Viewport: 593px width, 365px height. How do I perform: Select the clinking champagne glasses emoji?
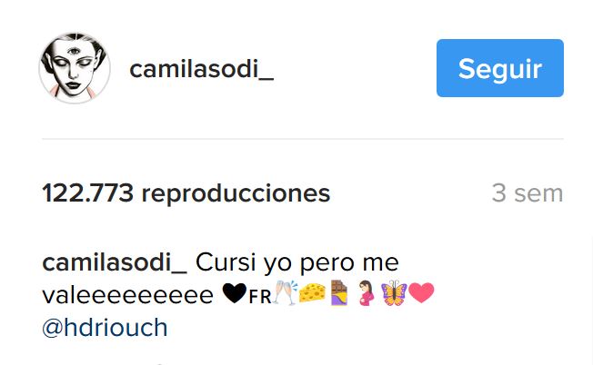coord(286,293)
